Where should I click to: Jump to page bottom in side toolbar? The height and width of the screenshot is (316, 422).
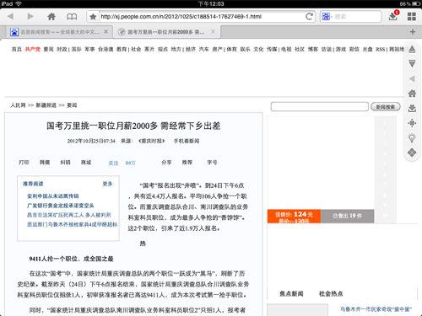[x=412, y=63]
